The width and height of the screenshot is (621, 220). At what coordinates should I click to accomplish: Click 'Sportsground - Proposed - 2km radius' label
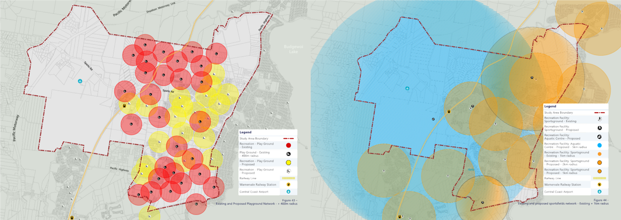pyautogui.click(x=567, y=162)
